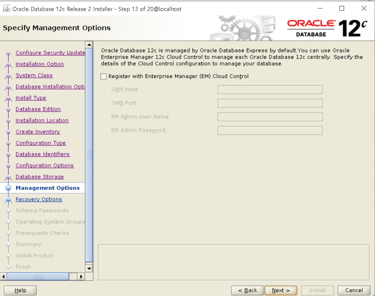Click the Operating System Groups step label
The image size is (375, 296).
click(50, 222)
